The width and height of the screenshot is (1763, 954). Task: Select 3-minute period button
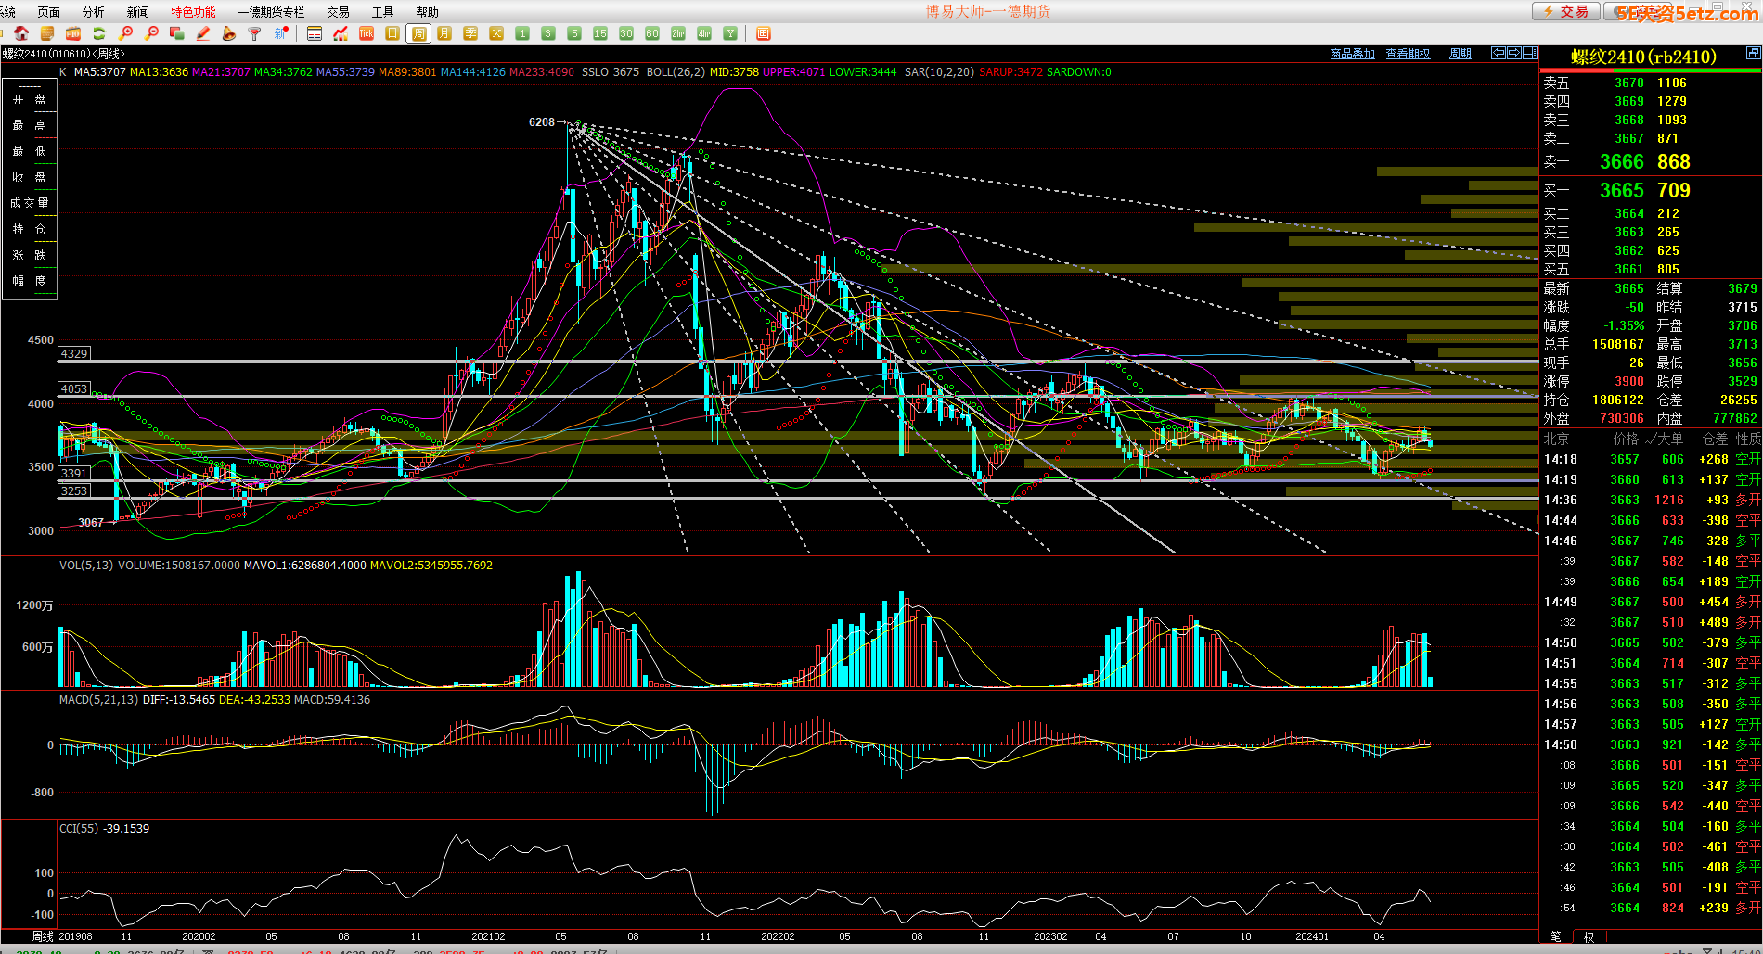(x=548, y=33)
